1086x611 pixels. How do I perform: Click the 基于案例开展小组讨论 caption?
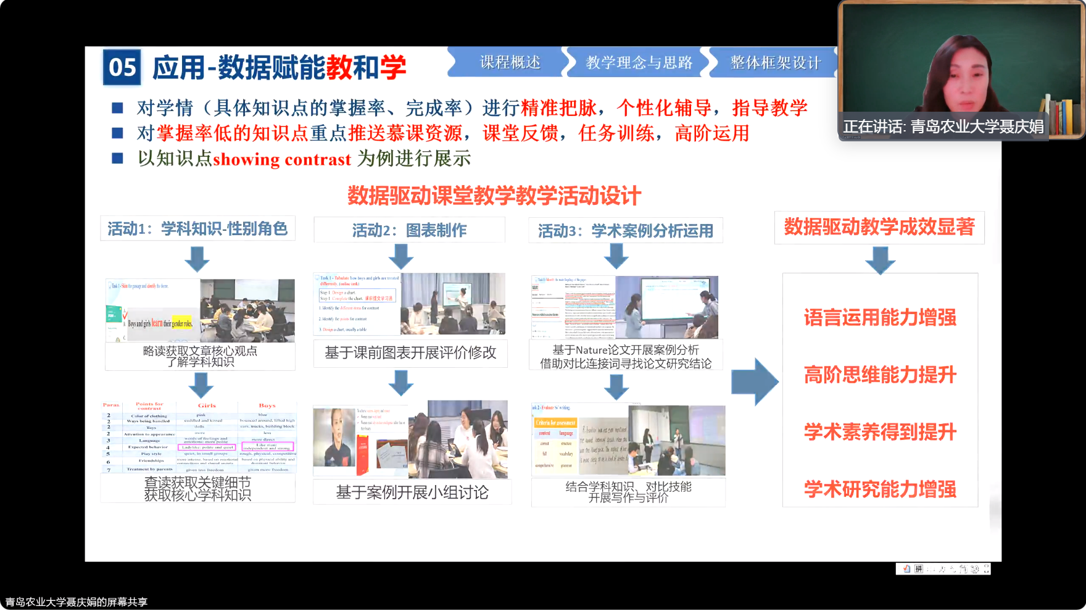tap(412, 492)
